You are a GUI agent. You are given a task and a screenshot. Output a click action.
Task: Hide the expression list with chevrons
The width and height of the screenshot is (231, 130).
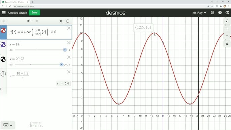(68, 21)
